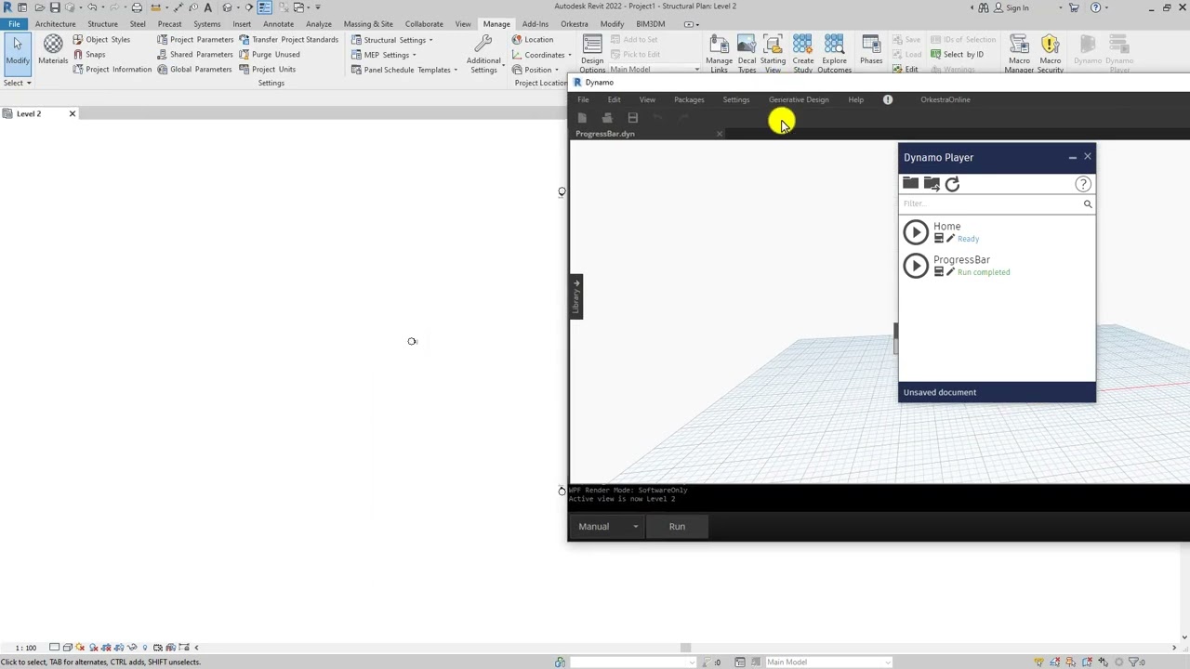Open Object Styles settings

tap(101, 40)
